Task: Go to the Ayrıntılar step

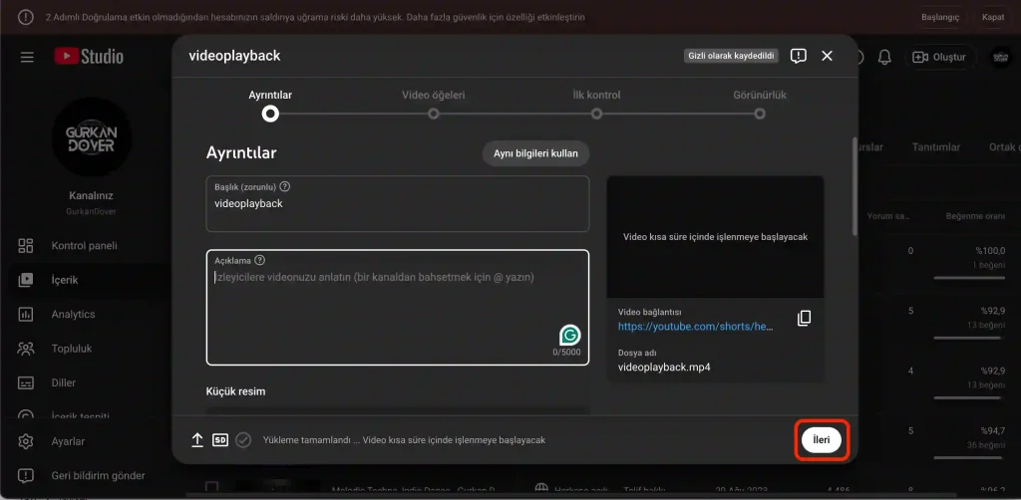Action: (270, 105)
